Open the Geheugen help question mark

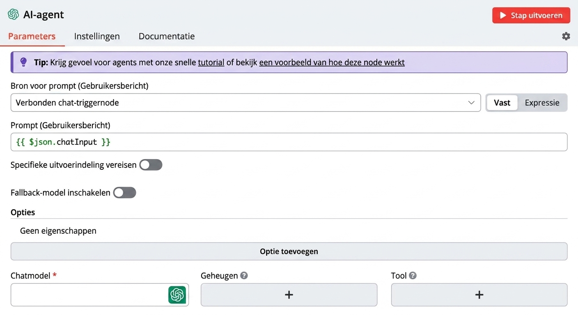[x=244, y=275]
